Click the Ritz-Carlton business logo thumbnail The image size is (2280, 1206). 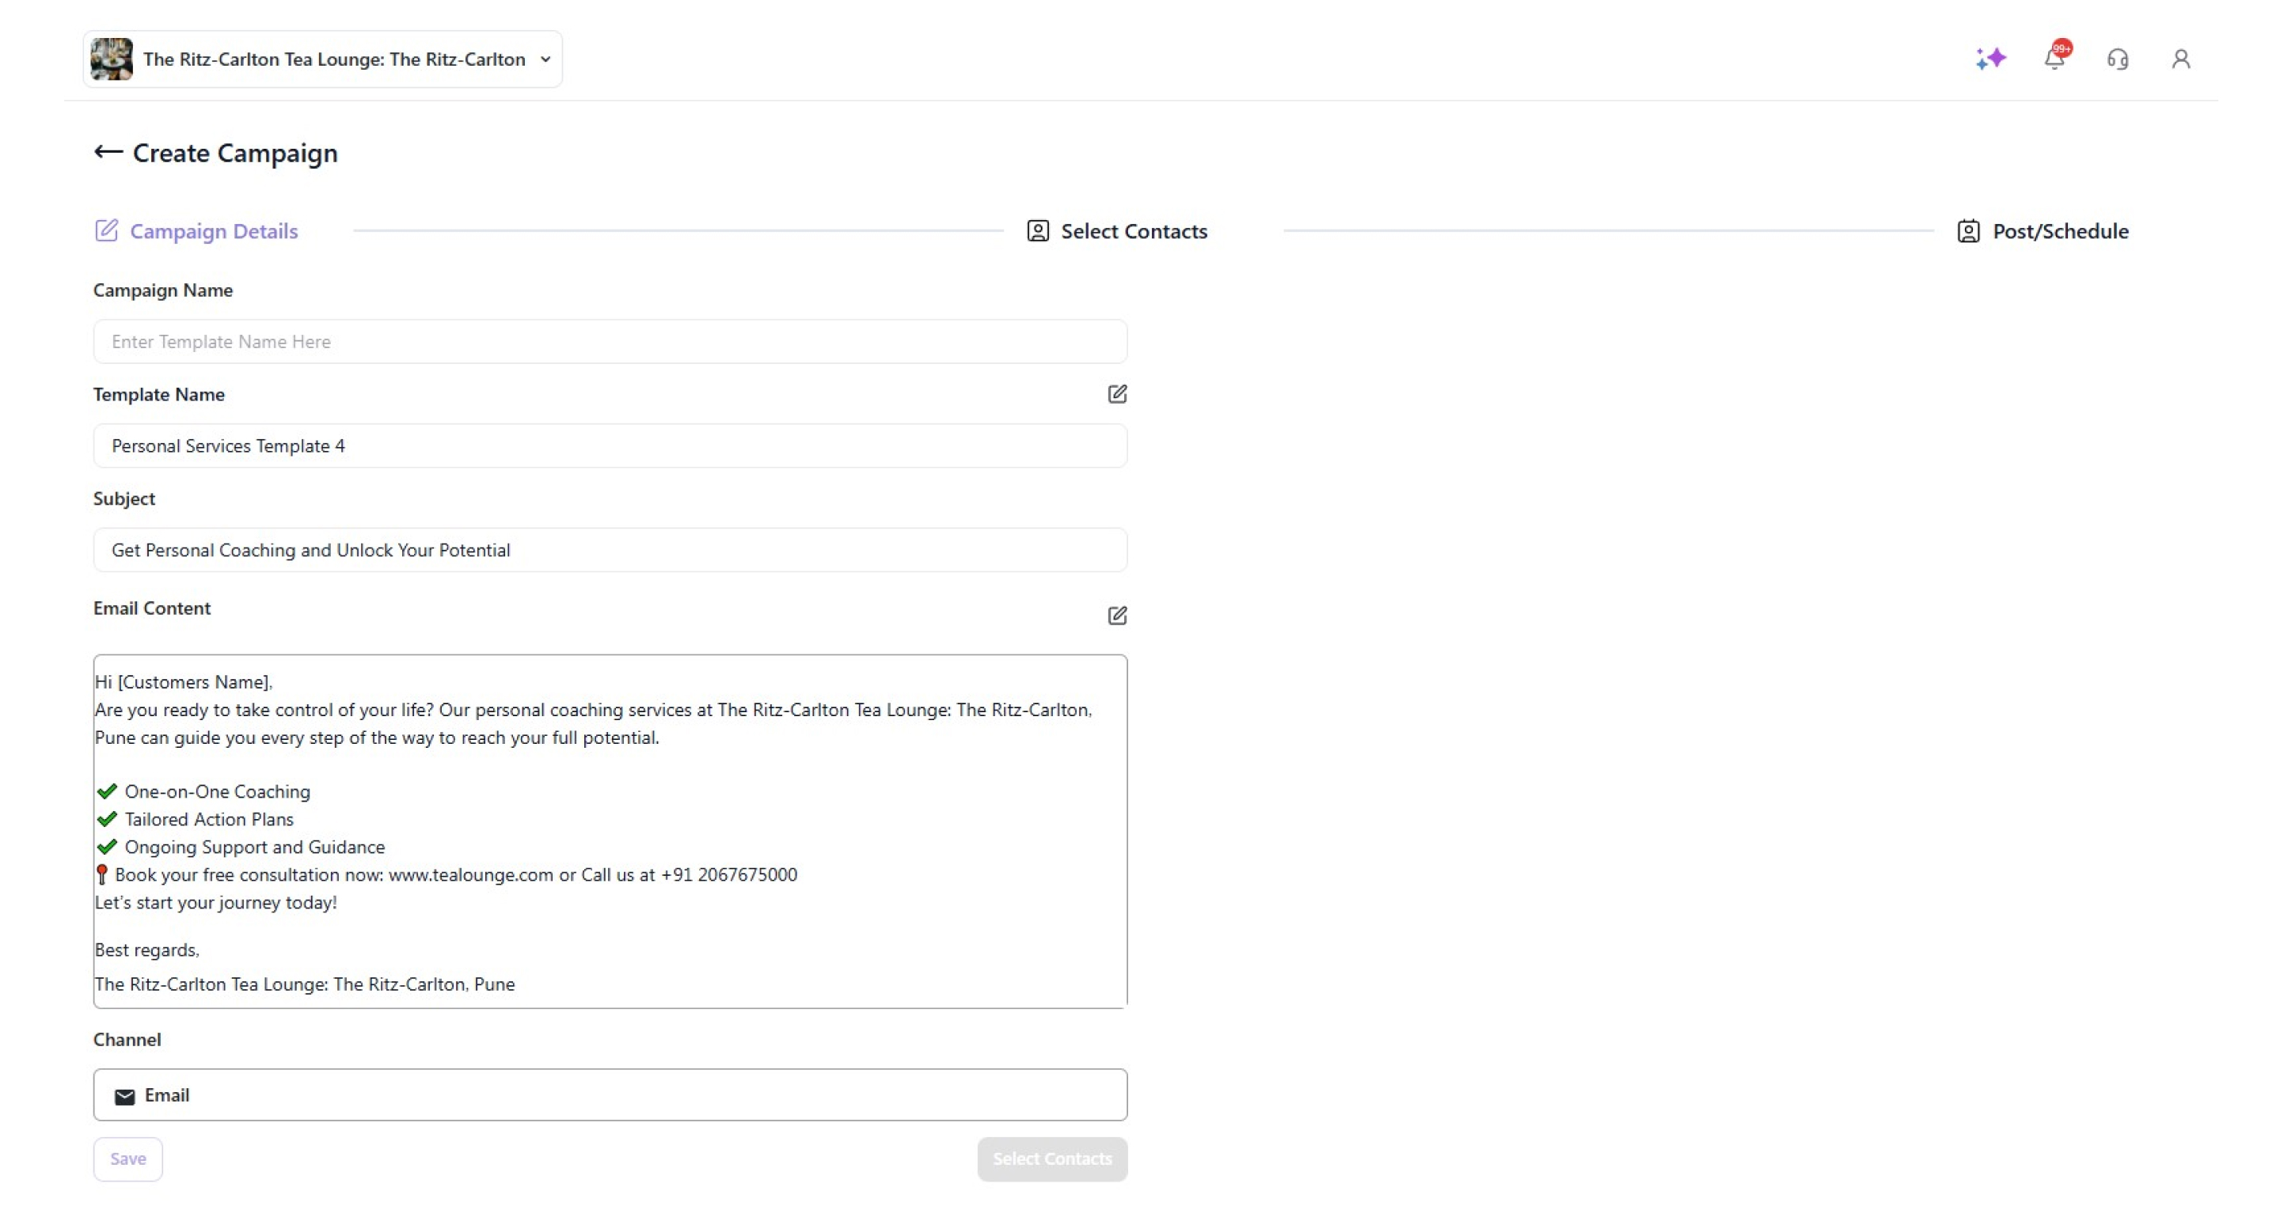[112, 59]
